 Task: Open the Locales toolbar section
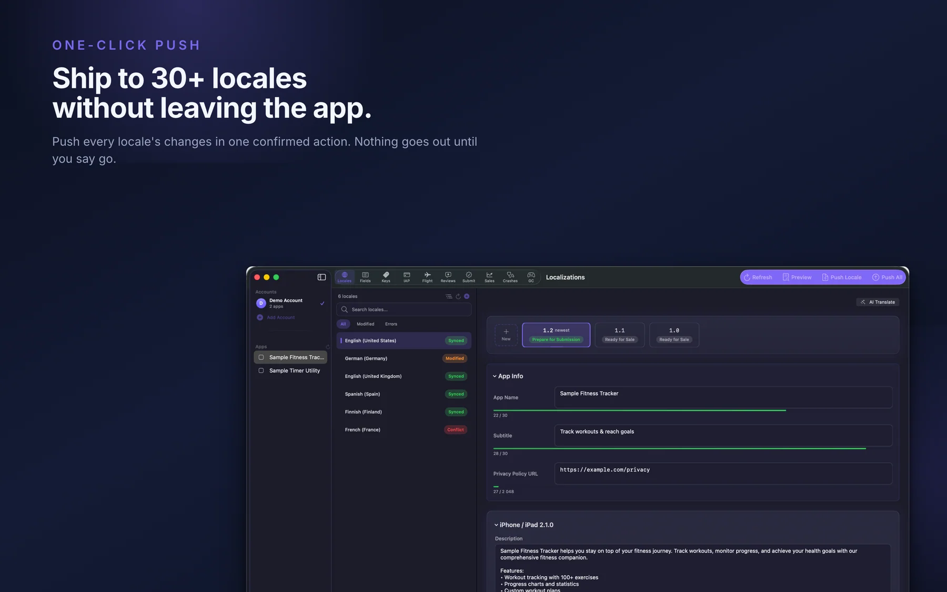pyautogui.click(x=345, y=277)
